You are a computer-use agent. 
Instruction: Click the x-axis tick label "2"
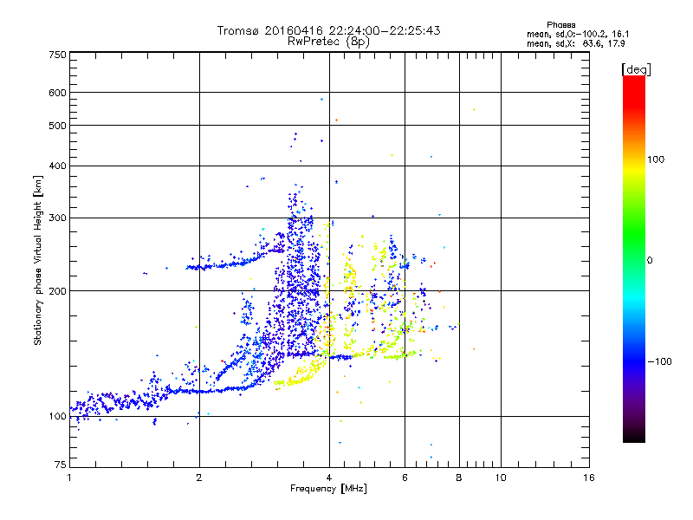point(199,478)
